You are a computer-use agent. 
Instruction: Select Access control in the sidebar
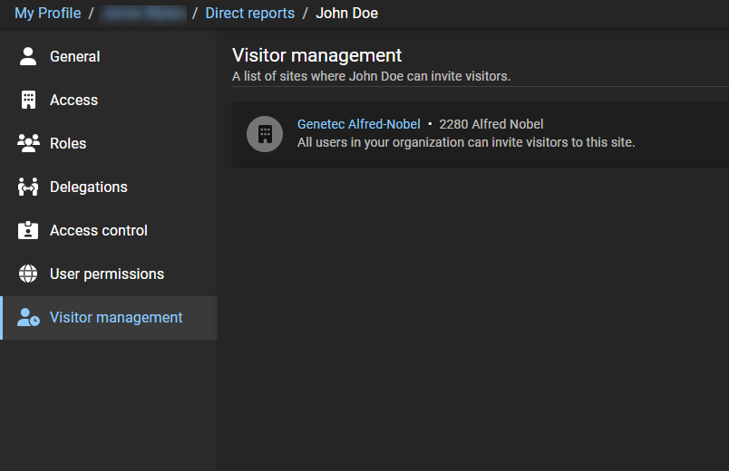click(x=109, y=230)
